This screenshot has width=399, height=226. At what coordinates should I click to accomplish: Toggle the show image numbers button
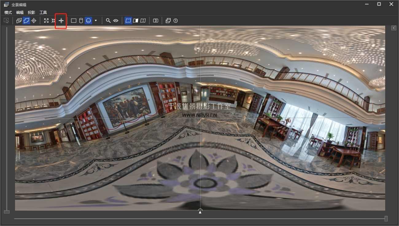[x=156, y=21]
